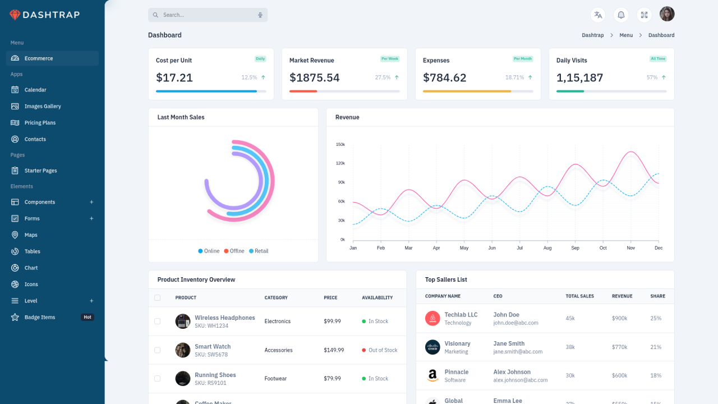Select the Calendar app in the sidebar
This screenshot has height=404, width=718.
tap(35, 90)
